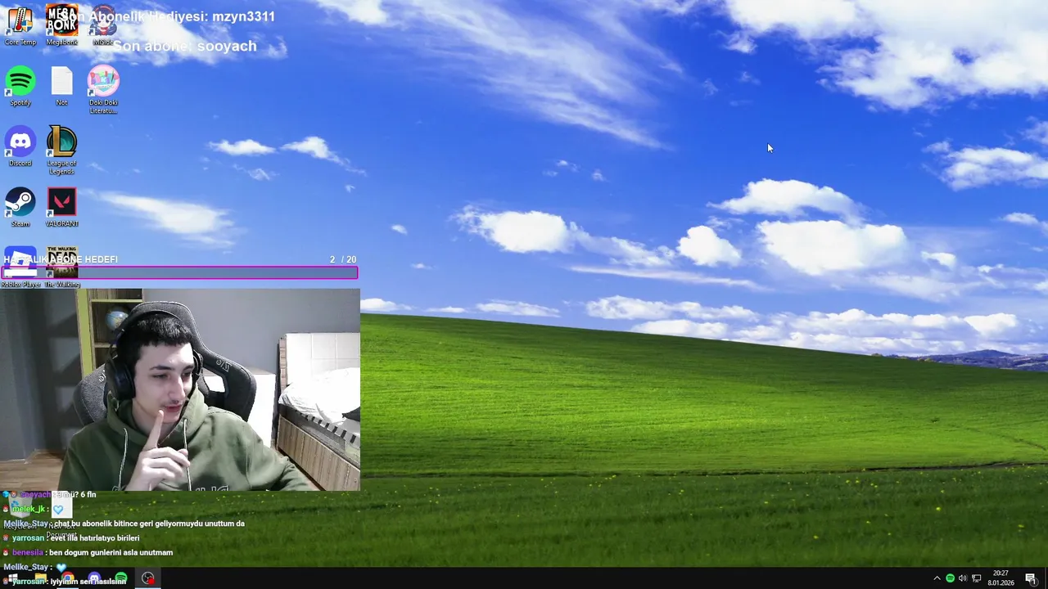Click the '2 / 20' goal counter
The image size is (1048, 589).
[x=343, y=259]
